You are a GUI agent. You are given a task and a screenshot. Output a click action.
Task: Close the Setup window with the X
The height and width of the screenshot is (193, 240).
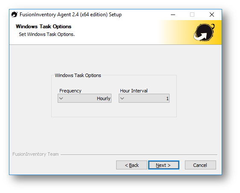coord(212,15)
